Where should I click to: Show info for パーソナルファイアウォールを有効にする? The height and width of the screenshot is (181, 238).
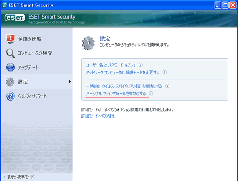151,93
